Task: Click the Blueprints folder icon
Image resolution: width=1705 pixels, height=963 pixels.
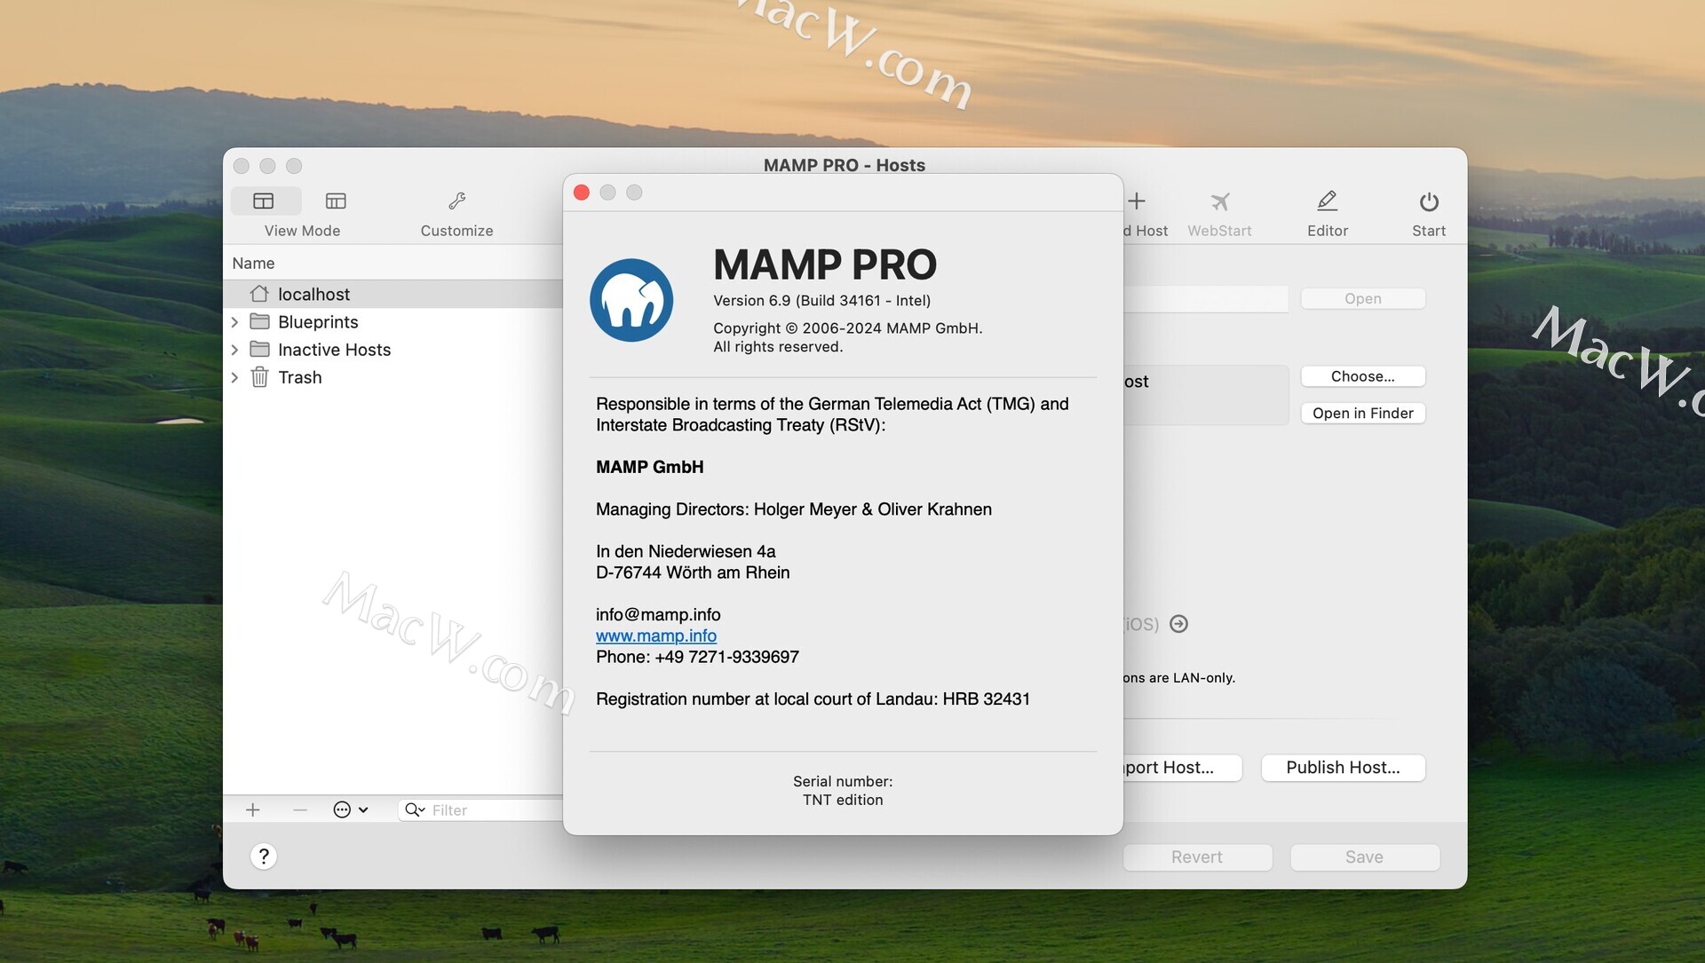Action: click(x=259, y=321)
